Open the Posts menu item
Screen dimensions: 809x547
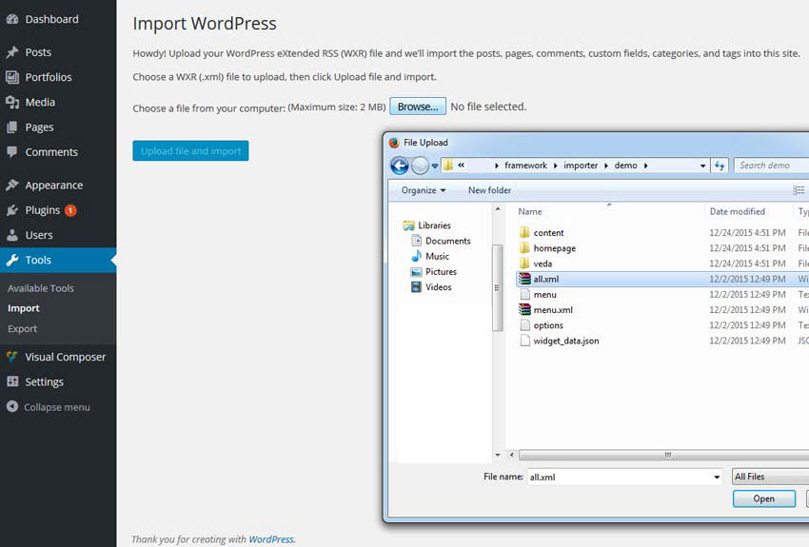[x=58, y=52]
